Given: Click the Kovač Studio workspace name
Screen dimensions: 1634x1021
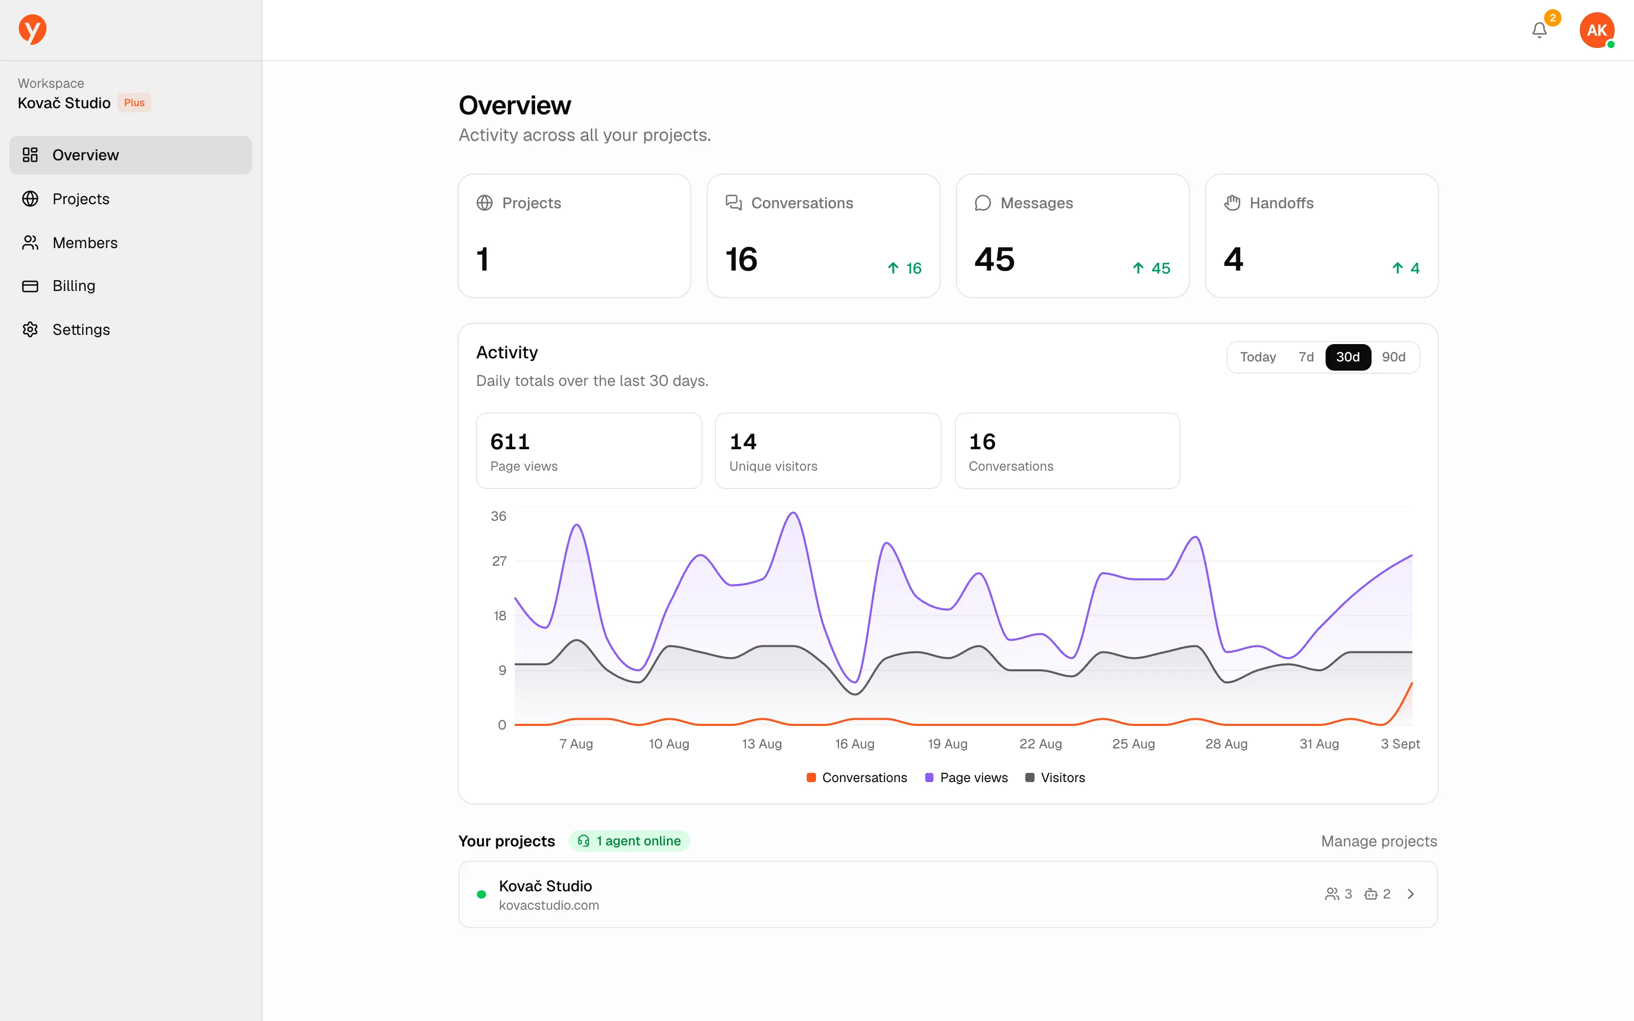Looking at the screenshot, I should (64, 103).
